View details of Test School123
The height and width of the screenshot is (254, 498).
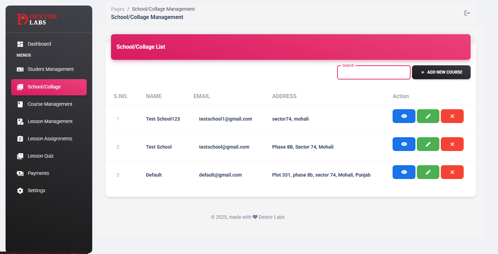tap(404, 116)
